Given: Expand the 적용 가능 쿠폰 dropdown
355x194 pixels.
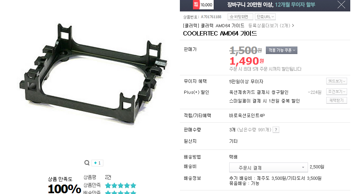Looking at the screenshot, I should point(281,50).
